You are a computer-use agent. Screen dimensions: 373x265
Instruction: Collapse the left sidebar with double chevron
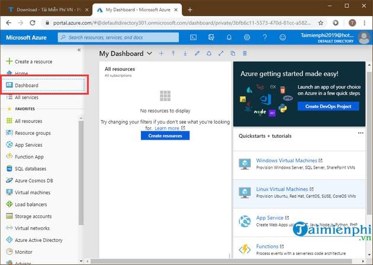(79, 50)
